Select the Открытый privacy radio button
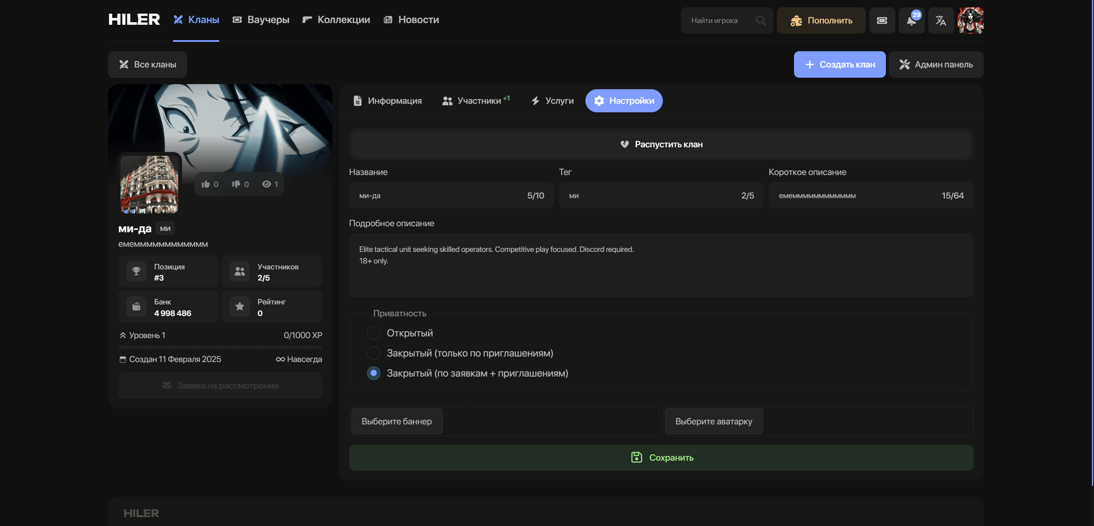 [373, 333]
